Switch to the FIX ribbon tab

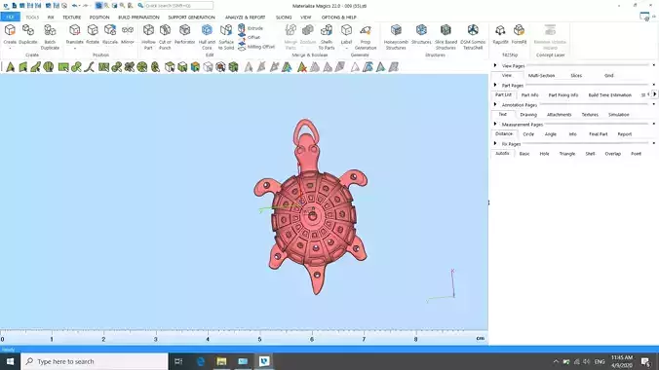coord(51,18)
